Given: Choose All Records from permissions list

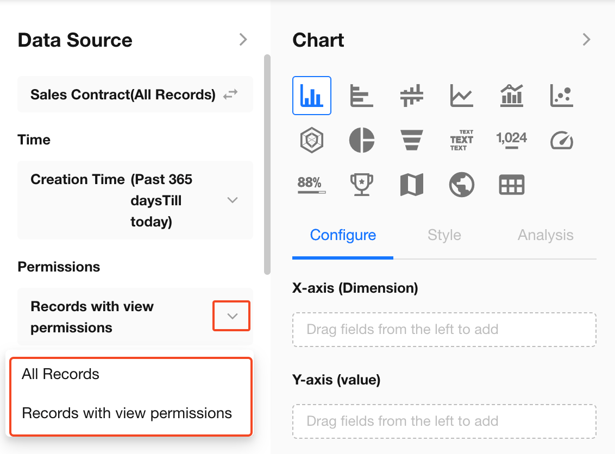Looking at the screenshot, I should [61, 374].
